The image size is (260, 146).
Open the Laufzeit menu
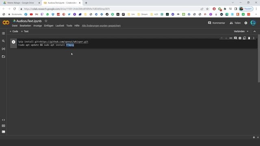tap(60, 26)
